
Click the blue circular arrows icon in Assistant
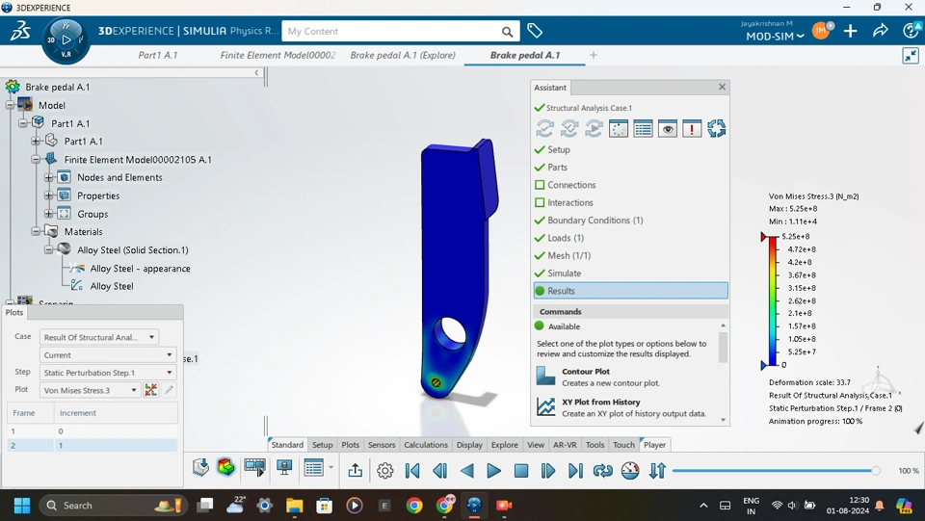click(x=716, y=128)
